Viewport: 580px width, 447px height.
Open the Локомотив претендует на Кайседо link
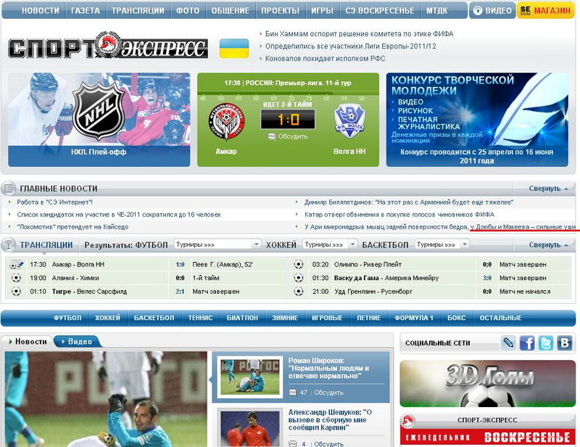[72, 226]
